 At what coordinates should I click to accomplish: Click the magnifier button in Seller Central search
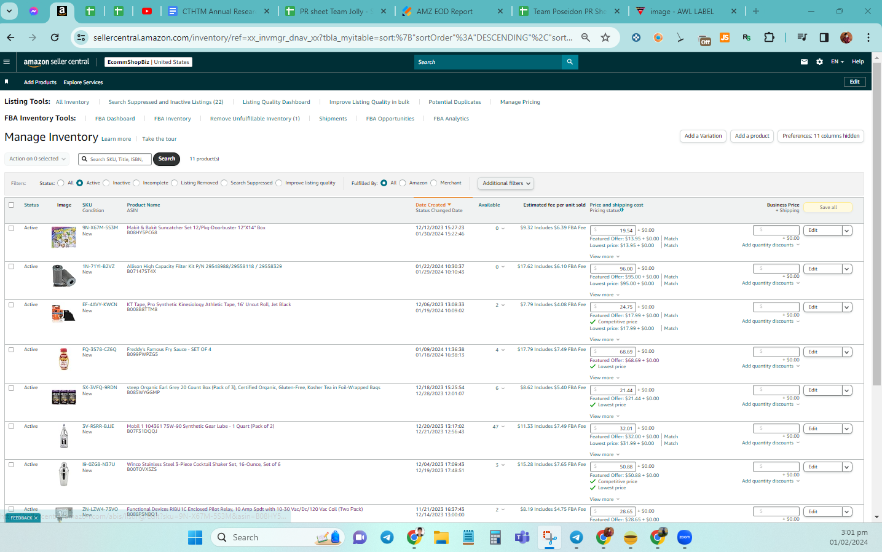(570, 61)
